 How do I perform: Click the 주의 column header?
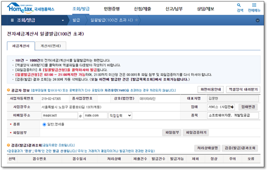pos(232,159)
